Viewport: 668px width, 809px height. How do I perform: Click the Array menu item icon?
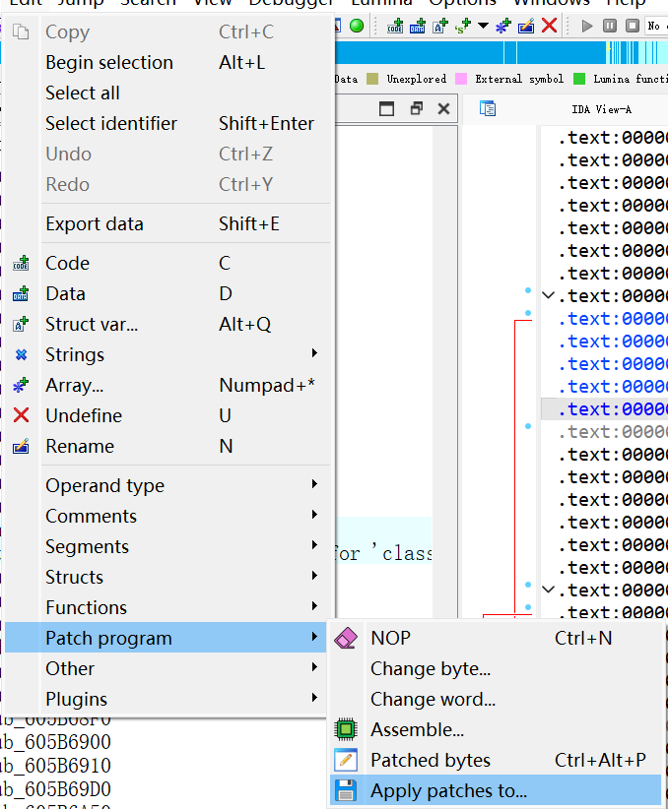(x=21, y=385)
